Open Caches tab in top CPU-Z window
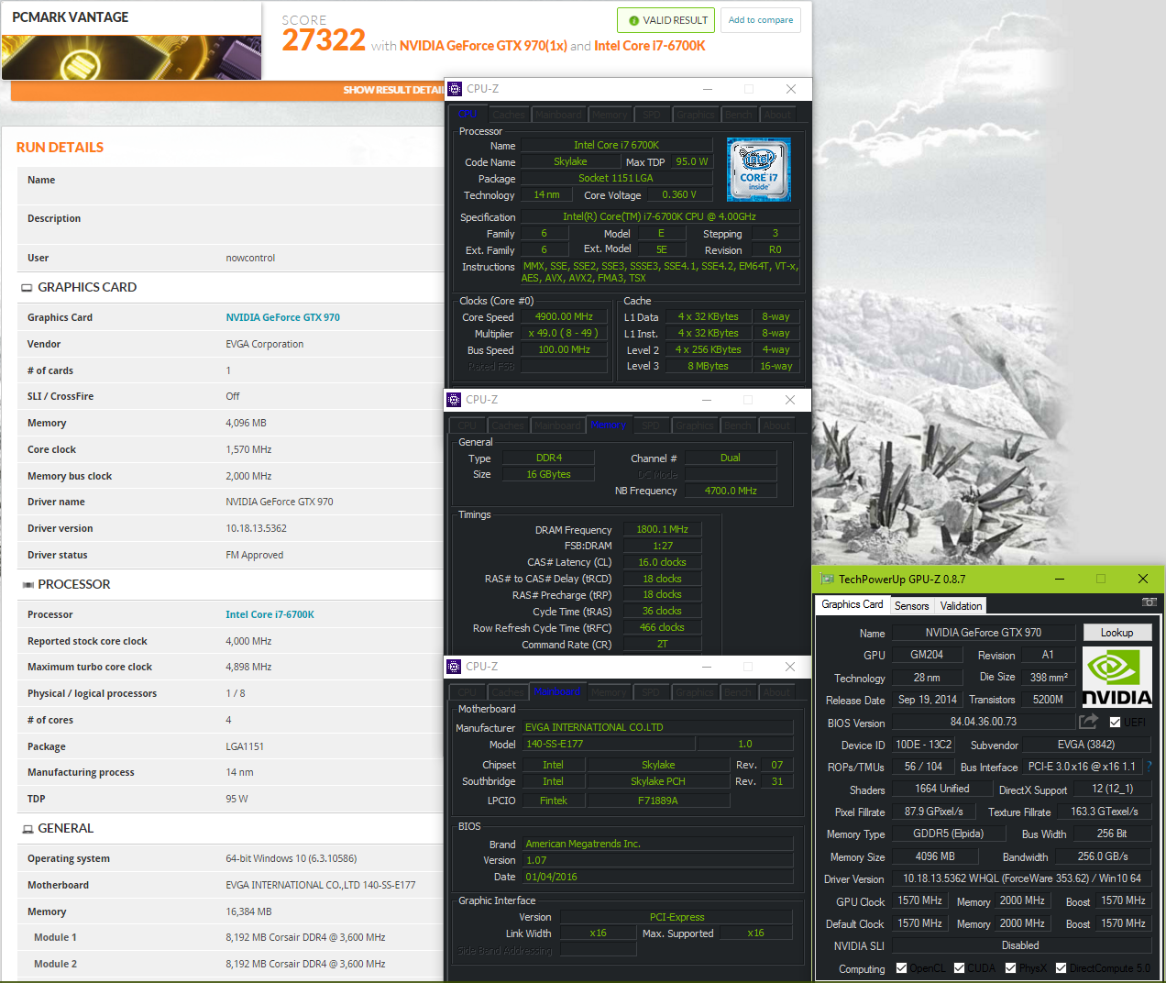The width and height of the screenshot is (1166, 983). 509,115
